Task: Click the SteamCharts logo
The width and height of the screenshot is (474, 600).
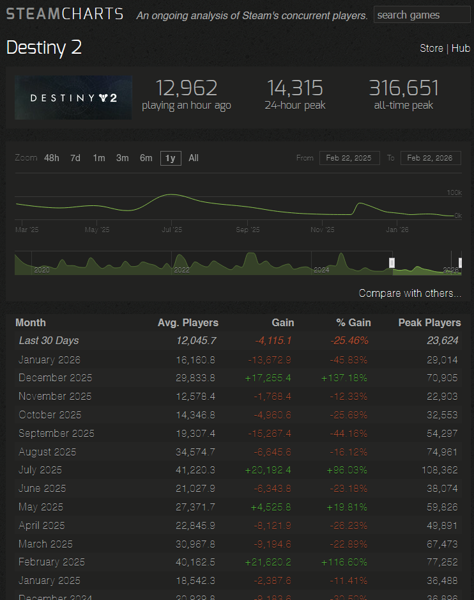Action: click(65, 14)
